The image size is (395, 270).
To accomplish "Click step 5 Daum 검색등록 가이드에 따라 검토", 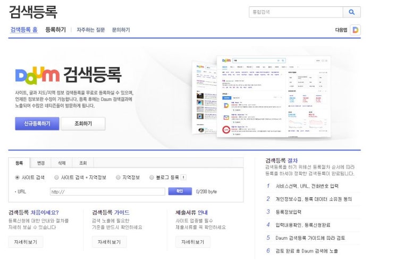I will tap(310, 238).
